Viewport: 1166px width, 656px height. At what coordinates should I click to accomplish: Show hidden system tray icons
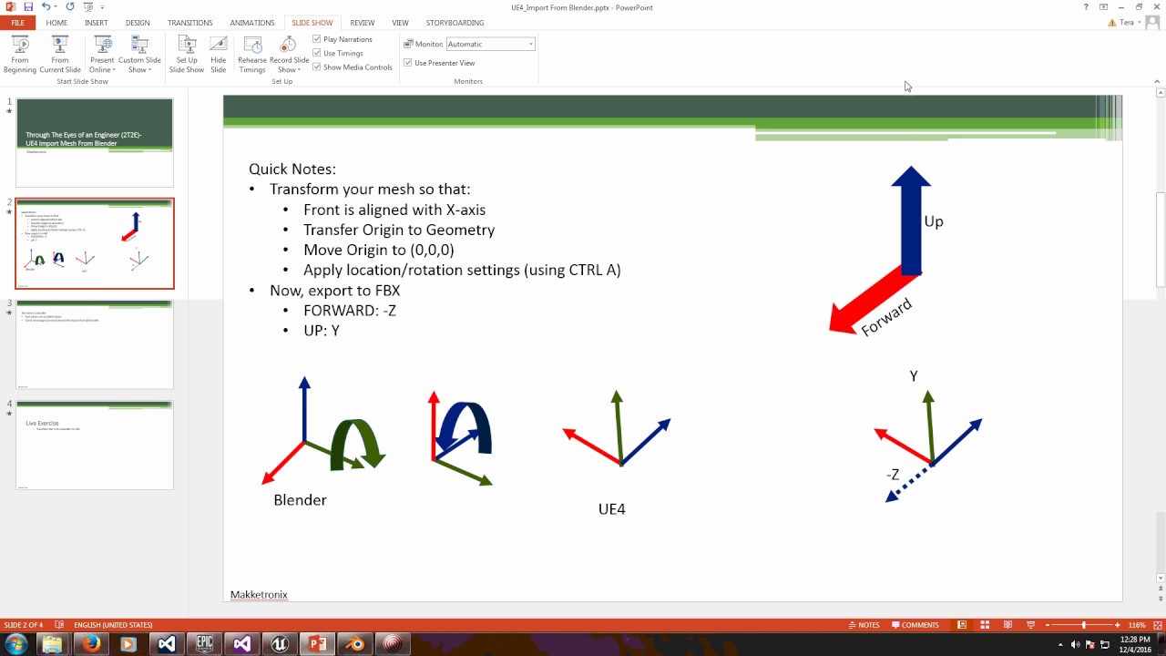tap(1061, 644)
